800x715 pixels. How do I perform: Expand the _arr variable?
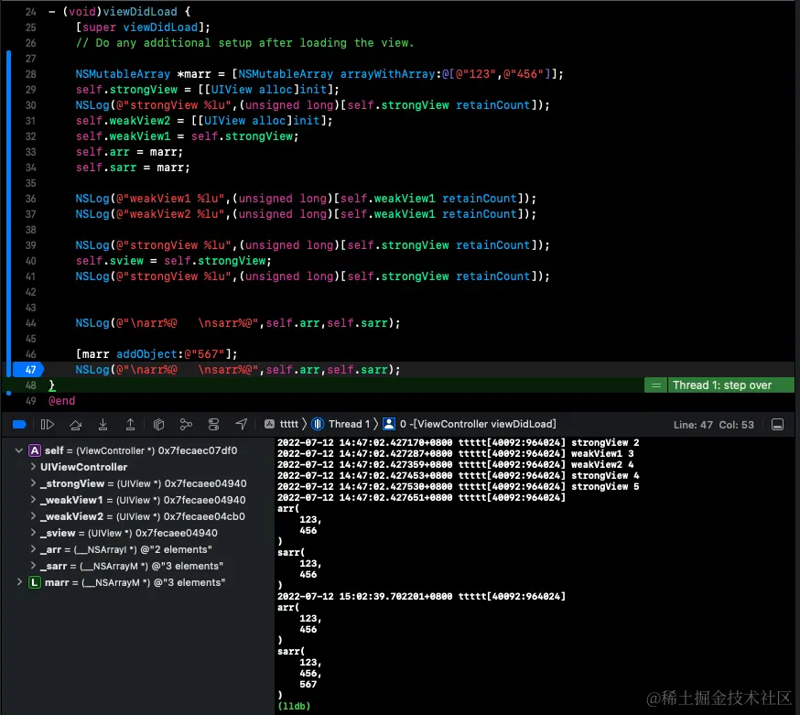pyautogui.click(x=33, y=549)
